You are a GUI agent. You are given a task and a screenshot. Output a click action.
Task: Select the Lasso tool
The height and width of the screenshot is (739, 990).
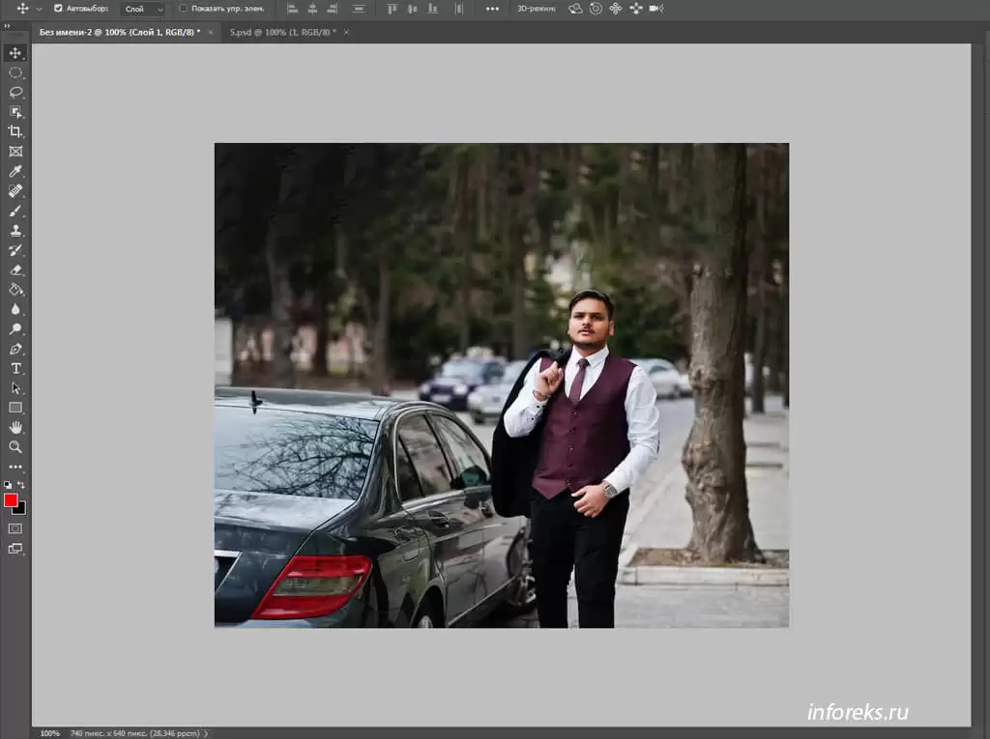pos(15,93)
